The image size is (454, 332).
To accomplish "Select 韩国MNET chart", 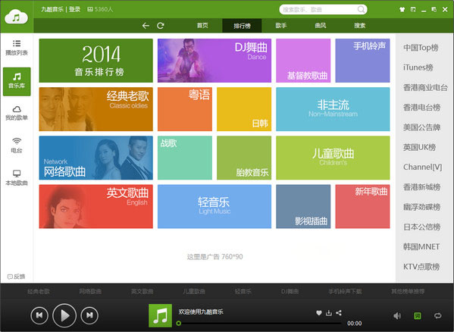I will coord(421,246).
